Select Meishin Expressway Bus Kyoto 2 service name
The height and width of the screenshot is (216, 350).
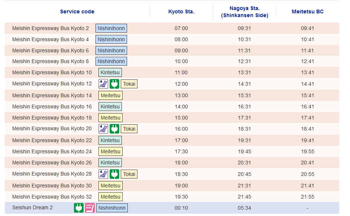(x=51, y=28)
